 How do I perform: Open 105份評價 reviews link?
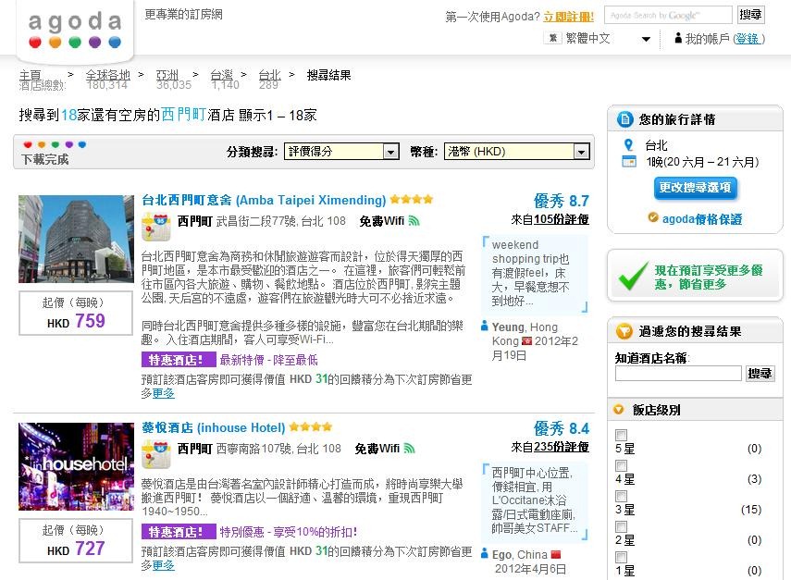[x=561, y=219]
